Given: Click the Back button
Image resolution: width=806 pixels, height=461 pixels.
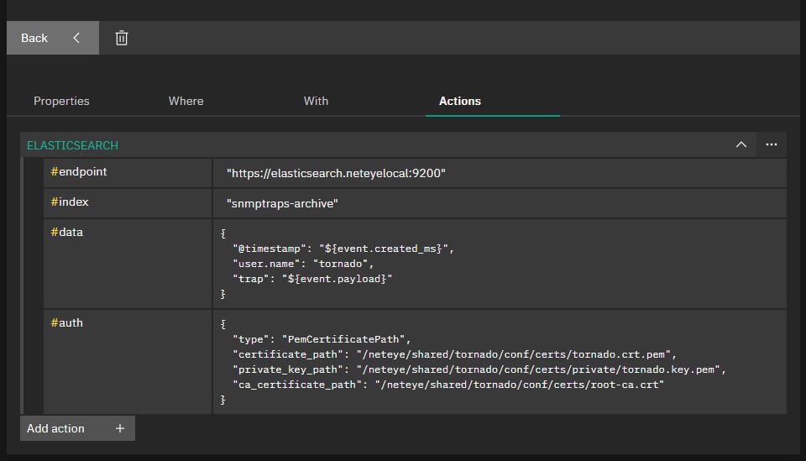Looking at the screenshot, I should tap(52, 38).
